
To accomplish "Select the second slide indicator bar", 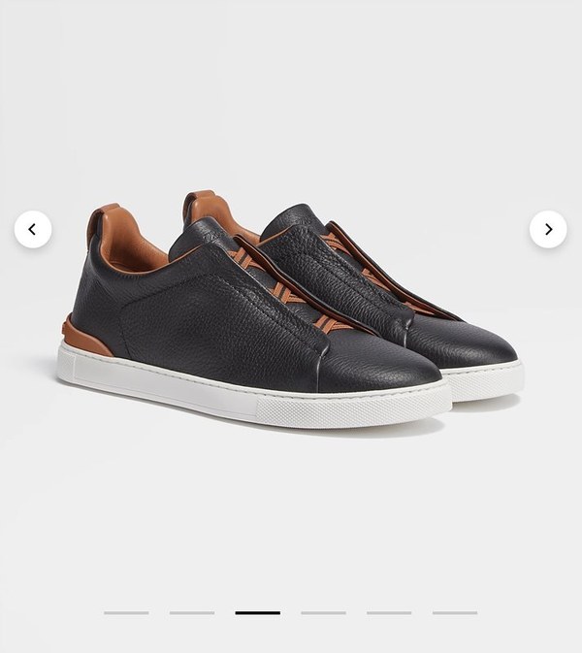I will [192, 612].
